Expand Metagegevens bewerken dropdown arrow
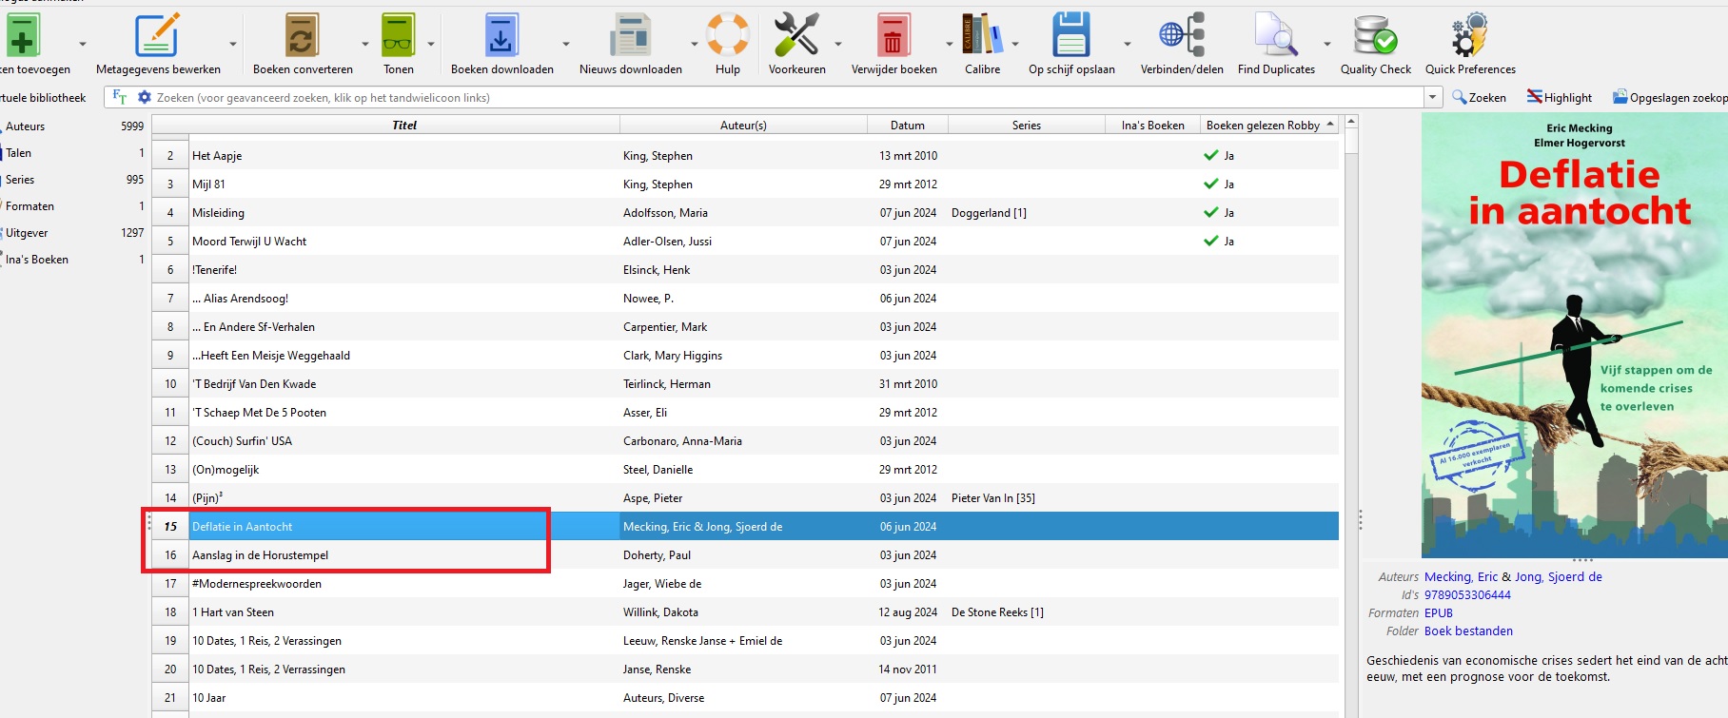1728x718 pixels. [232, 44]
